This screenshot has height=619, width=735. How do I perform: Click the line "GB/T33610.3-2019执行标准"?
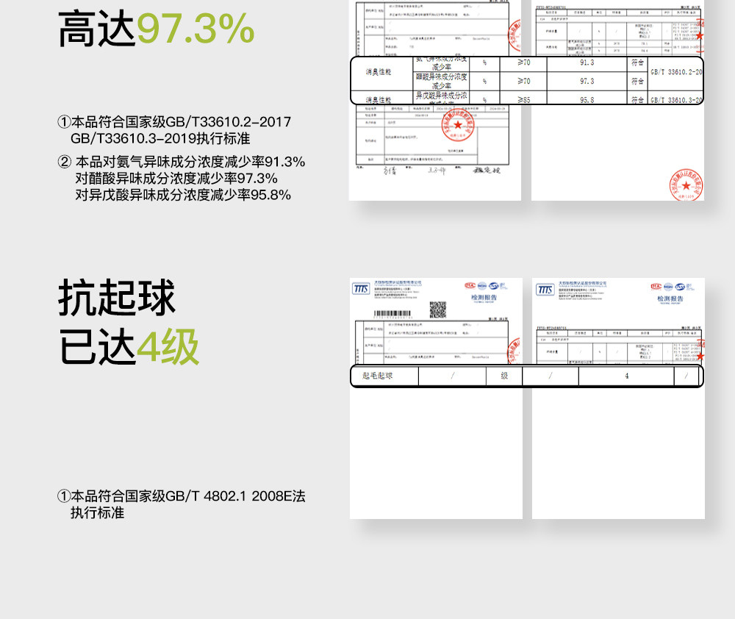[160, 138]
